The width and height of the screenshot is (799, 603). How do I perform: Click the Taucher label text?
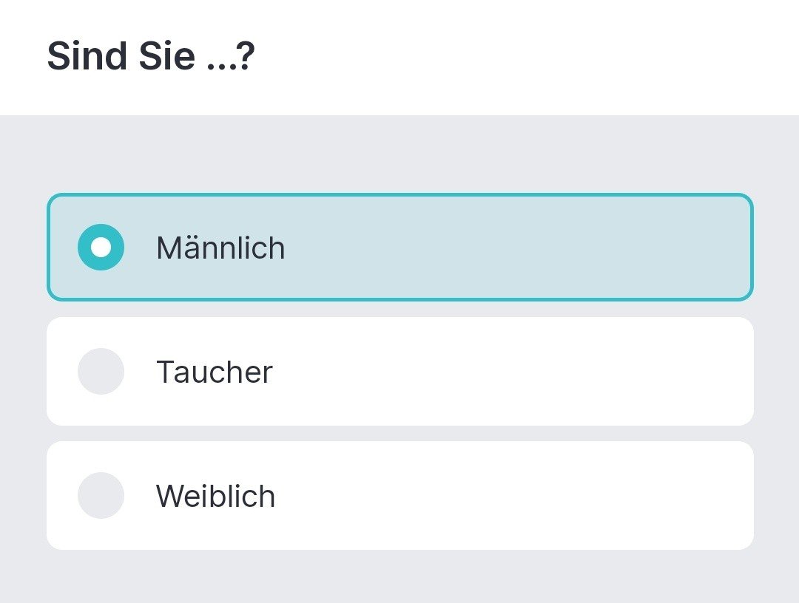click(215, 372)
